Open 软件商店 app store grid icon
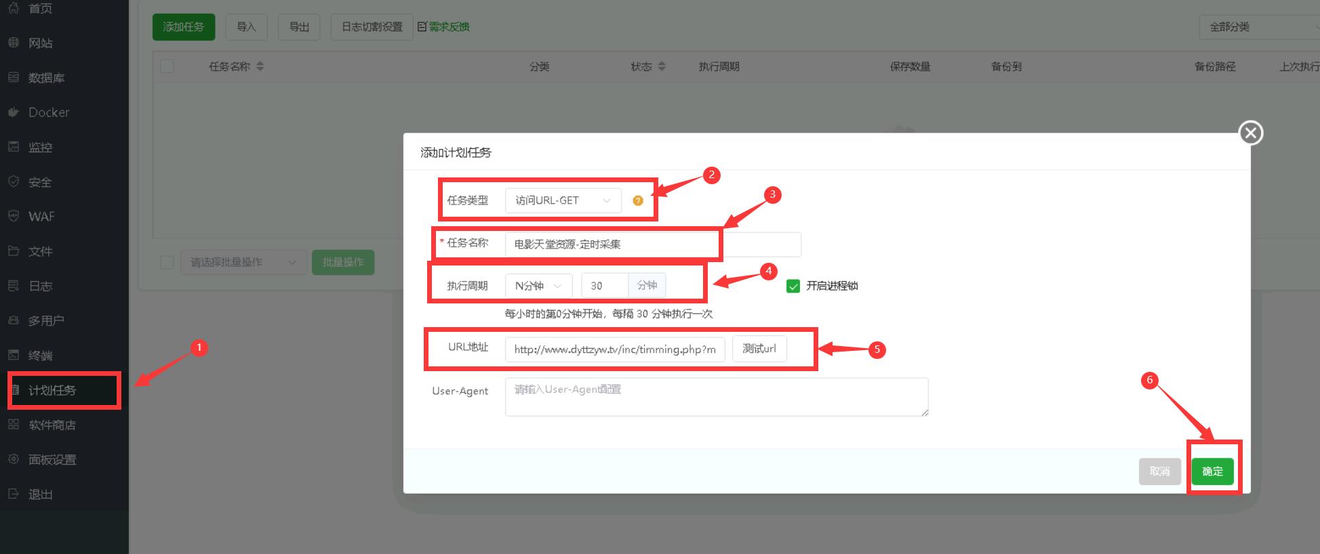This screenshot has height=554, width=1320. [14, 425]
